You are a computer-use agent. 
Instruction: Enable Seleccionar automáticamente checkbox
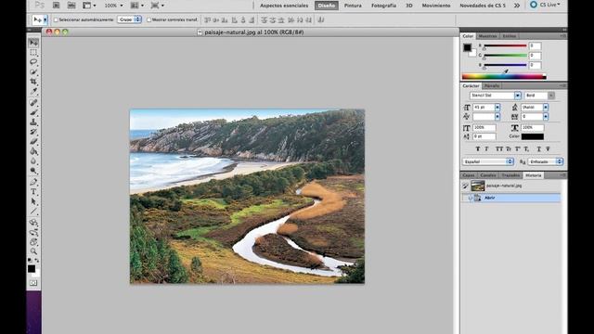56,19
